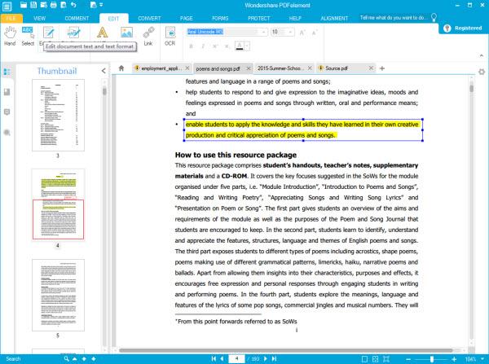
Task: Open the Bookmark panel sidebar icon
Action: 7,92
